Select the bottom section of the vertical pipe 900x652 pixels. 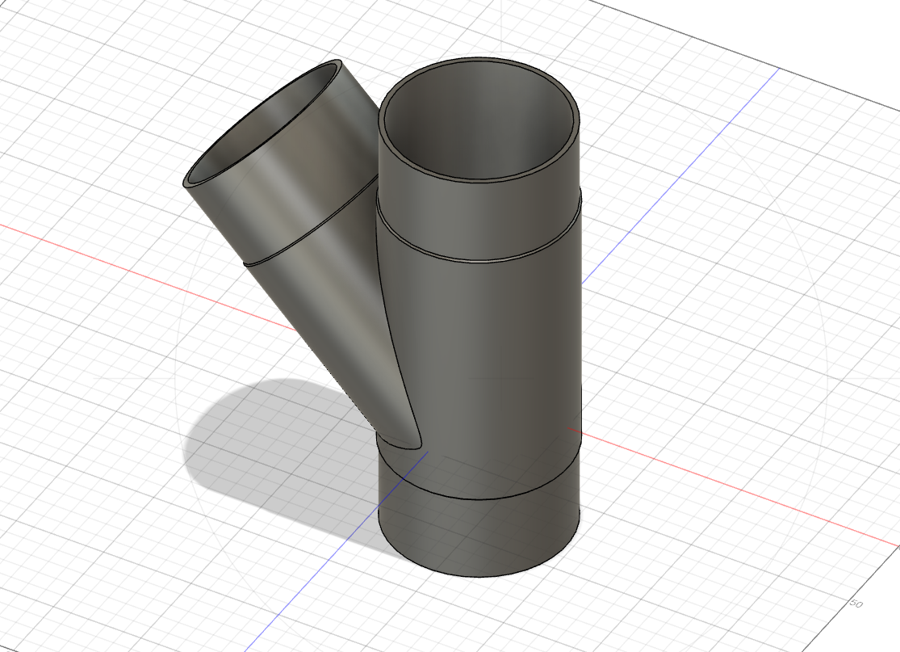coord(480,533)
